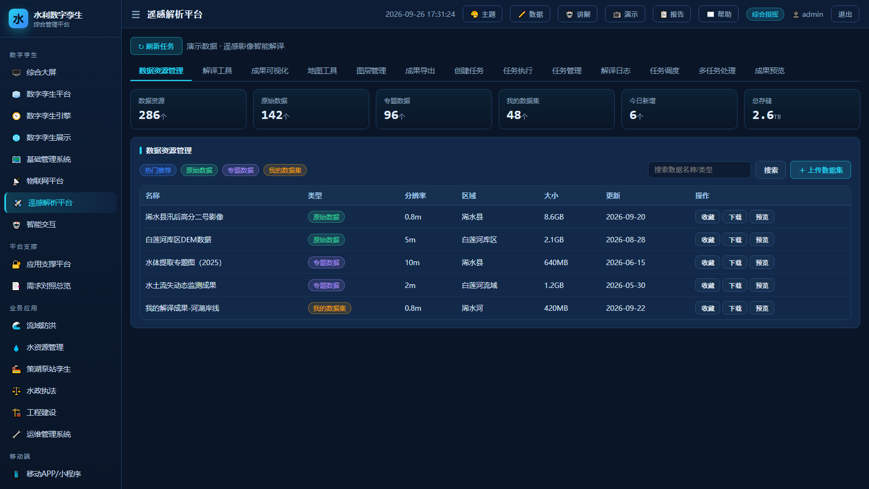Click 收藏 for 浠水县汛后高分二号影像

click(708, 217)
